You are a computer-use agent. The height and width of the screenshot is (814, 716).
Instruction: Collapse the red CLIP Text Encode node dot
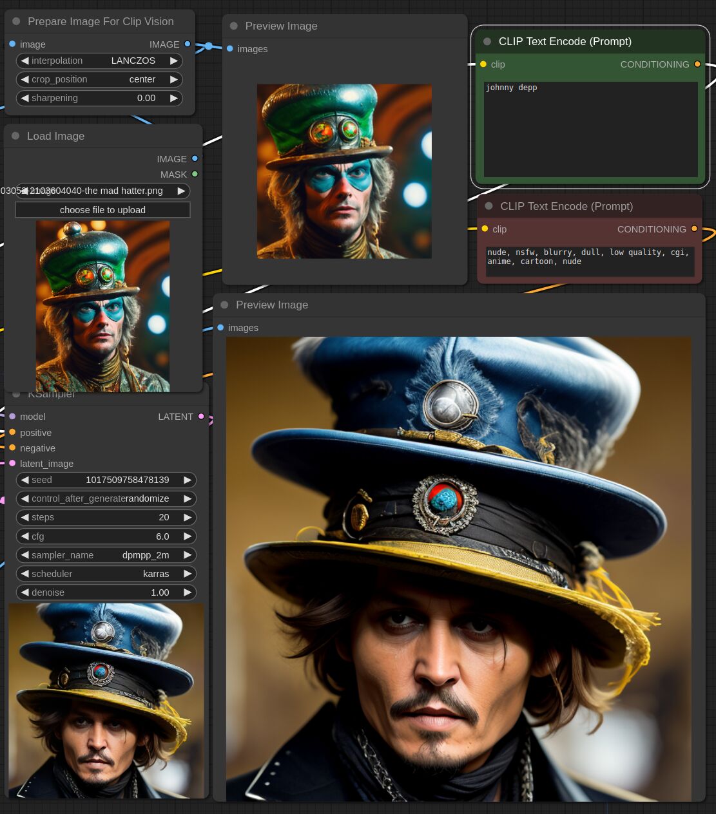(x=489, y=206)
